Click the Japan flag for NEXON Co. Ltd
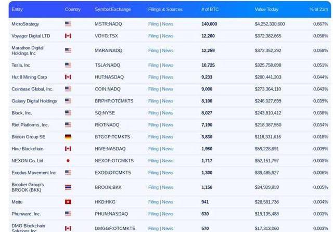 coord(68,161)
